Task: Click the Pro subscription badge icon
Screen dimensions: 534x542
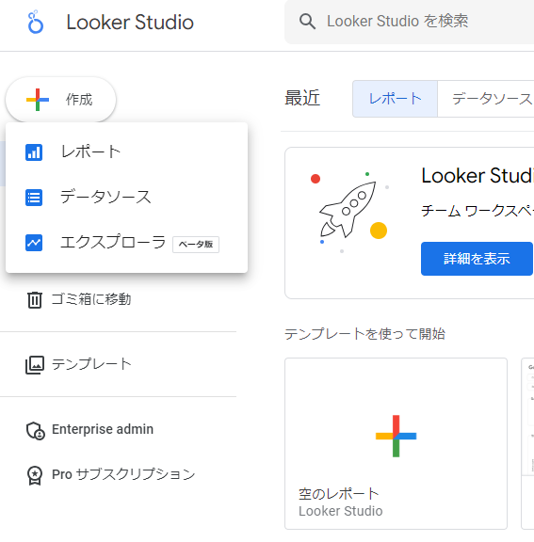Action: tap(35, 475)
